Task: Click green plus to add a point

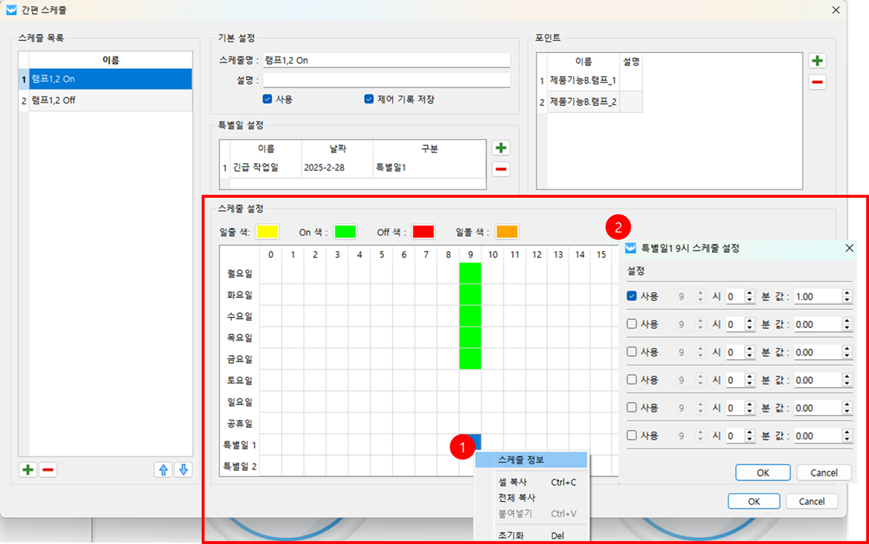Action: click(x=817, y=61)
